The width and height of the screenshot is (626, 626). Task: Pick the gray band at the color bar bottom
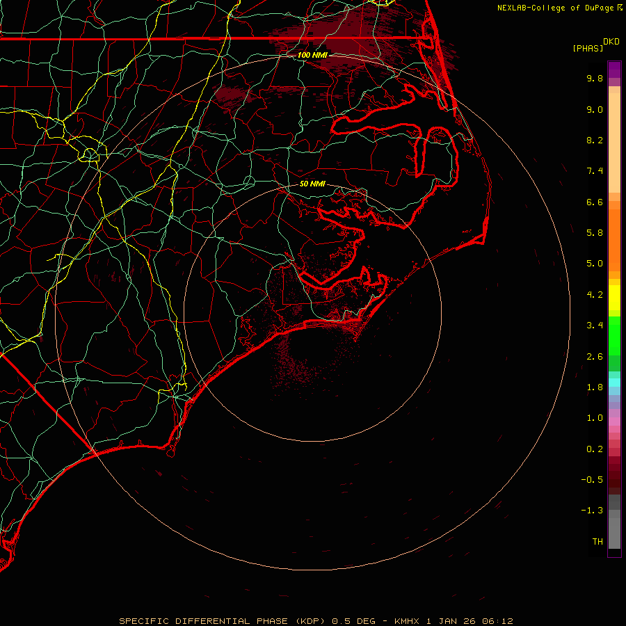(614, 533)
